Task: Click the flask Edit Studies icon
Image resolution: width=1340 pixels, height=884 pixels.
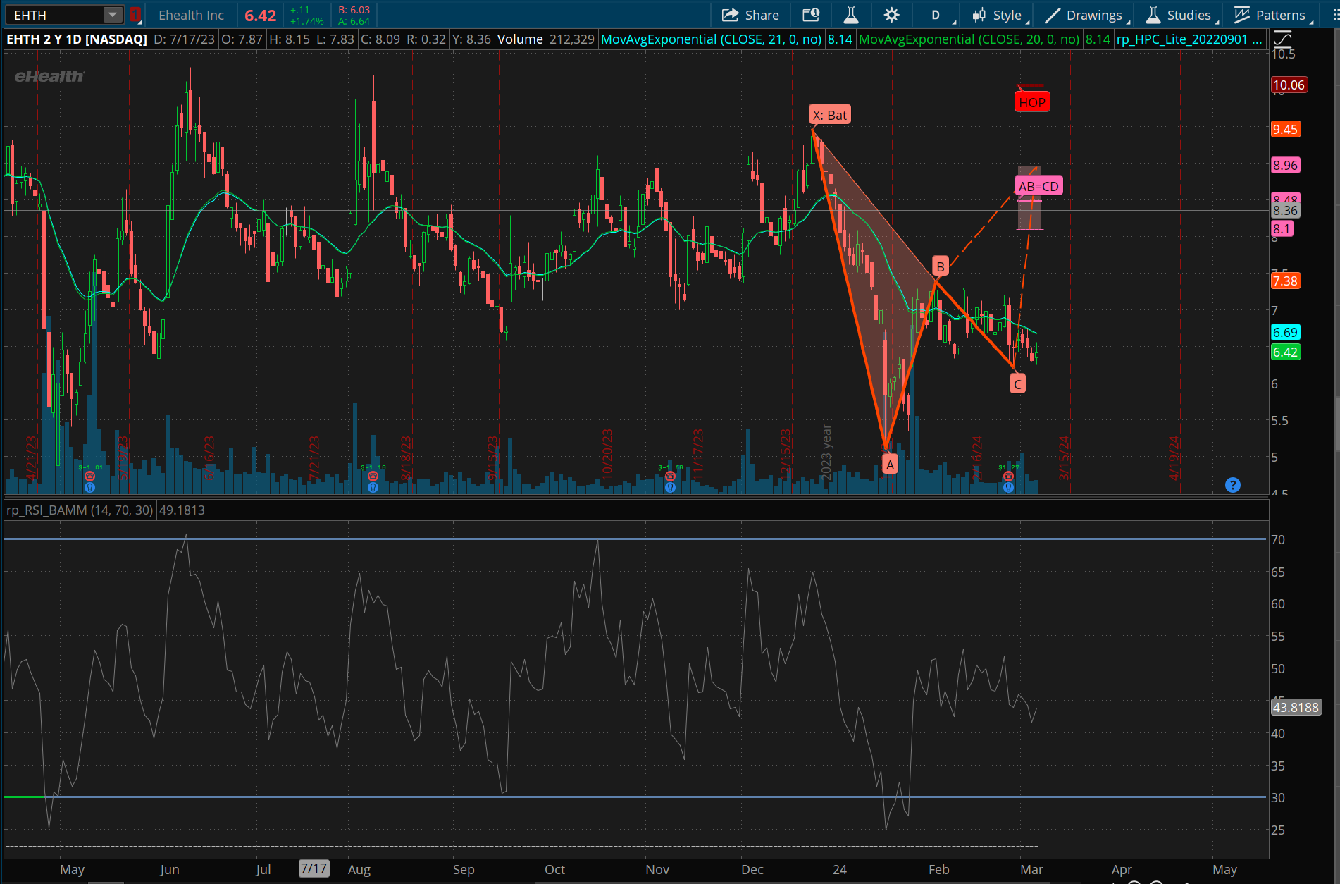Action: click(x=851, y=15)
